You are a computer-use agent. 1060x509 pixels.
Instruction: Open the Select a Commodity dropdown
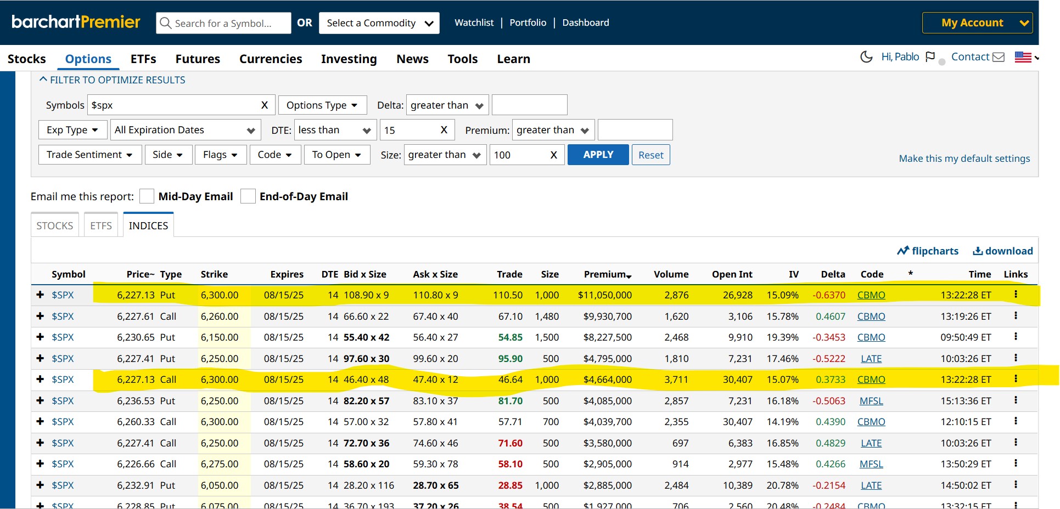(379, 23)
